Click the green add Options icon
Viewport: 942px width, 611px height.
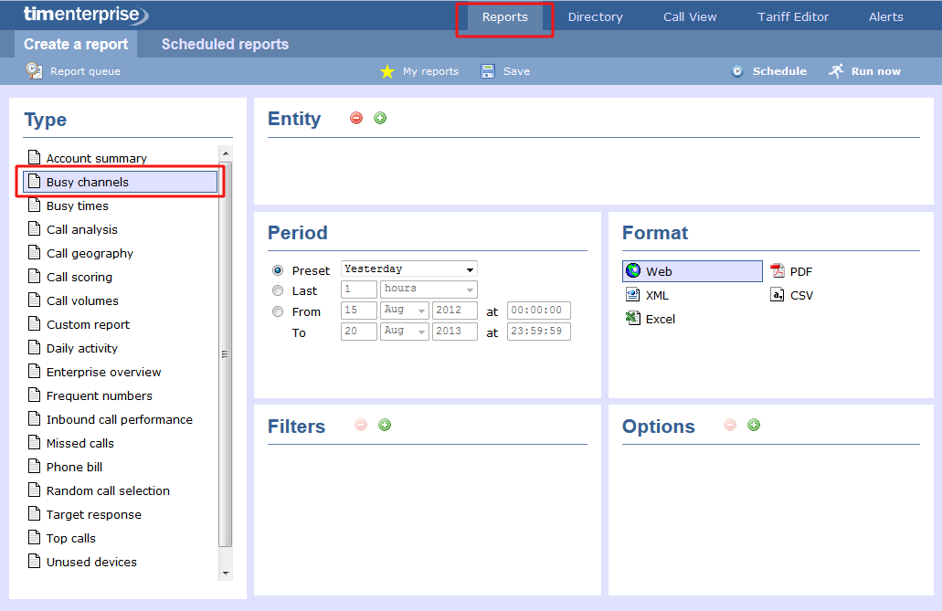754,425
